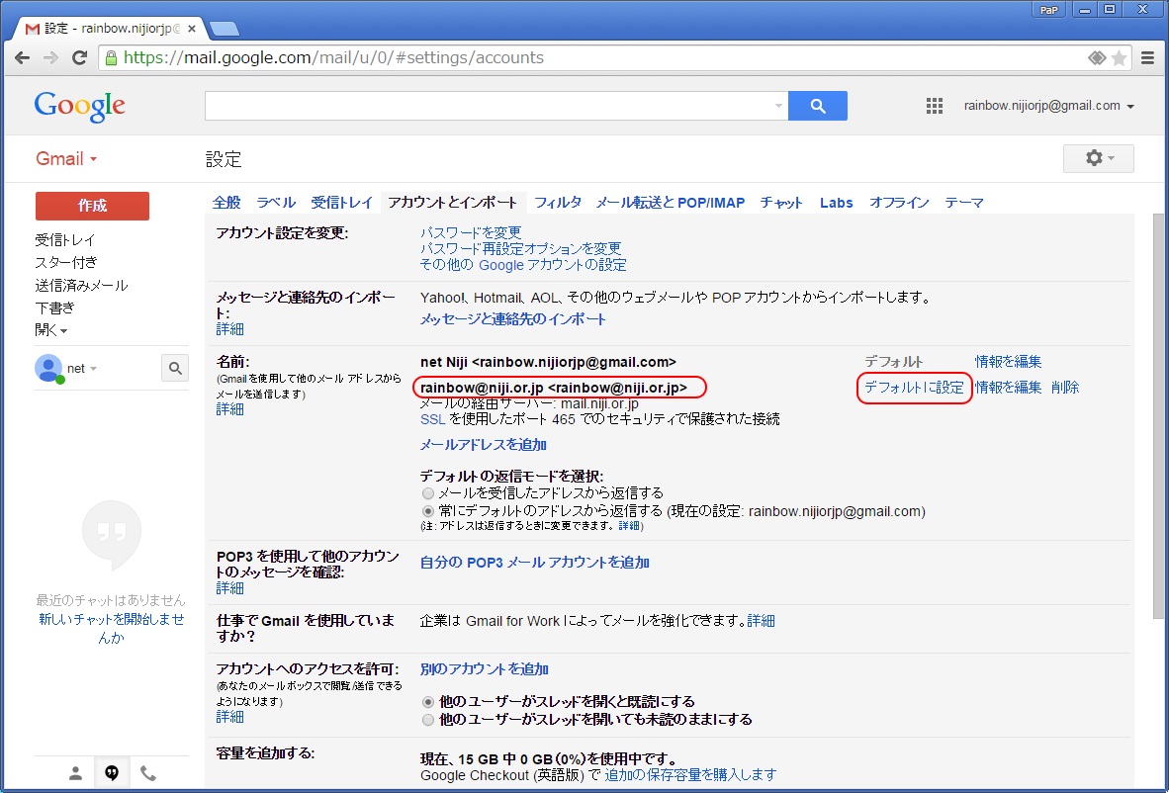Viewport: 1169px width, 793px height.
Task: Switch to the 全般 tab
Action: (x=226, y=203)
